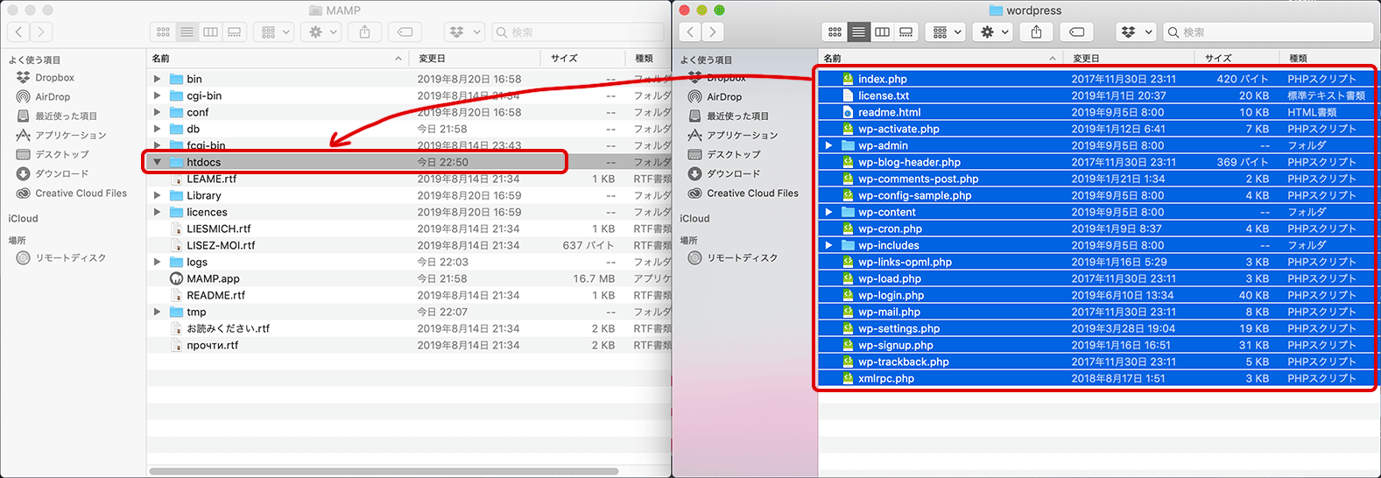
Task: Switch MAMP window to column view
Action: (210, 32)
